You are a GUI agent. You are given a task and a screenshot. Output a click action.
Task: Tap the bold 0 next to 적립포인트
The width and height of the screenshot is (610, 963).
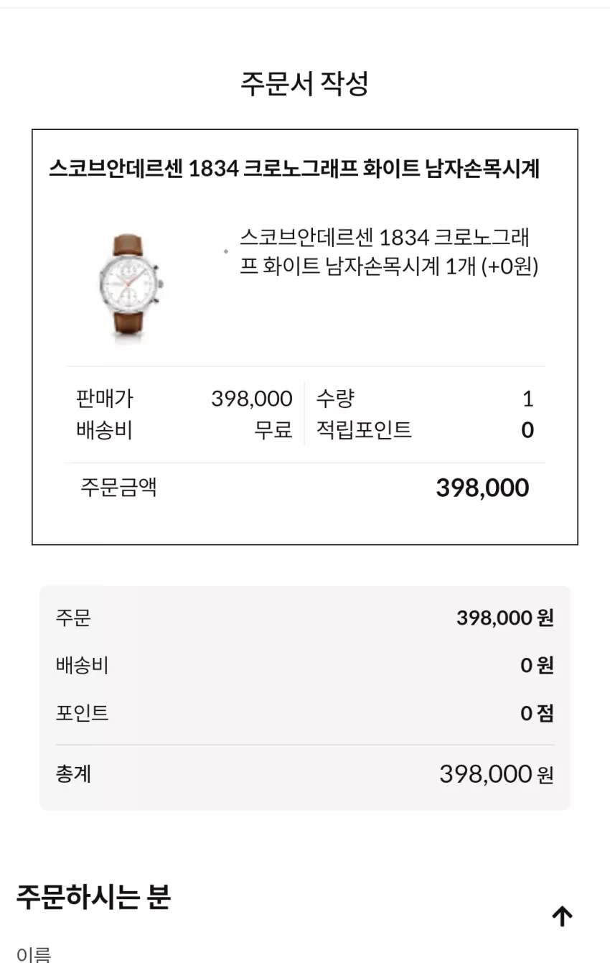click(x=527, y=430)
